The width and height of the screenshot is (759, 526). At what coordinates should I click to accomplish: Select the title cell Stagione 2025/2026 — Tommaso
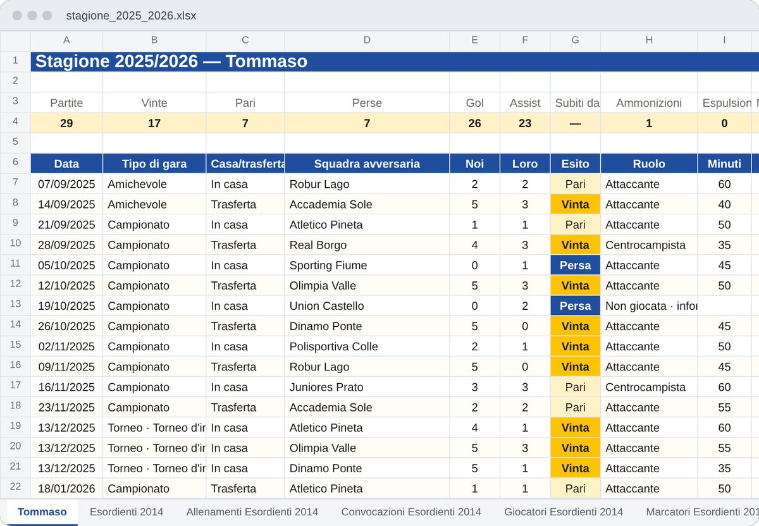pyautogui.click(x=395, y=61)
